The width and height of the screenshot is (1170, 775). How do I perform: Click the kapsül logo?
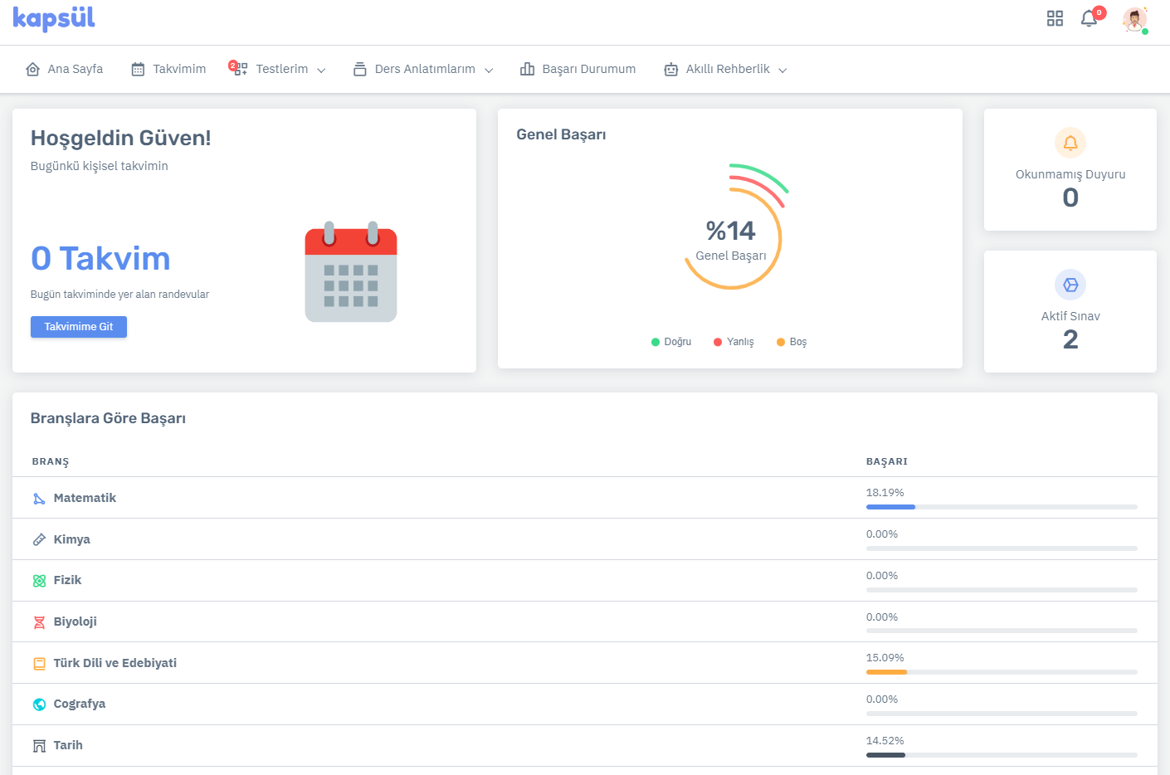(x=54, y=18)
